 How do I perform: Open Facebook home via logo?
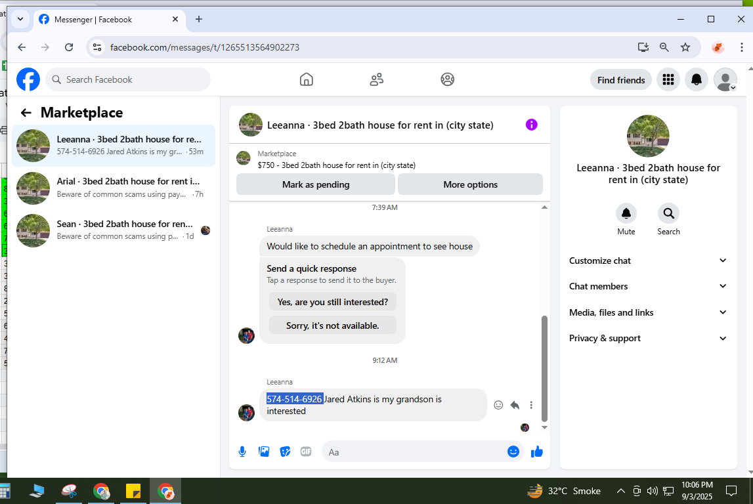(28, 79)
